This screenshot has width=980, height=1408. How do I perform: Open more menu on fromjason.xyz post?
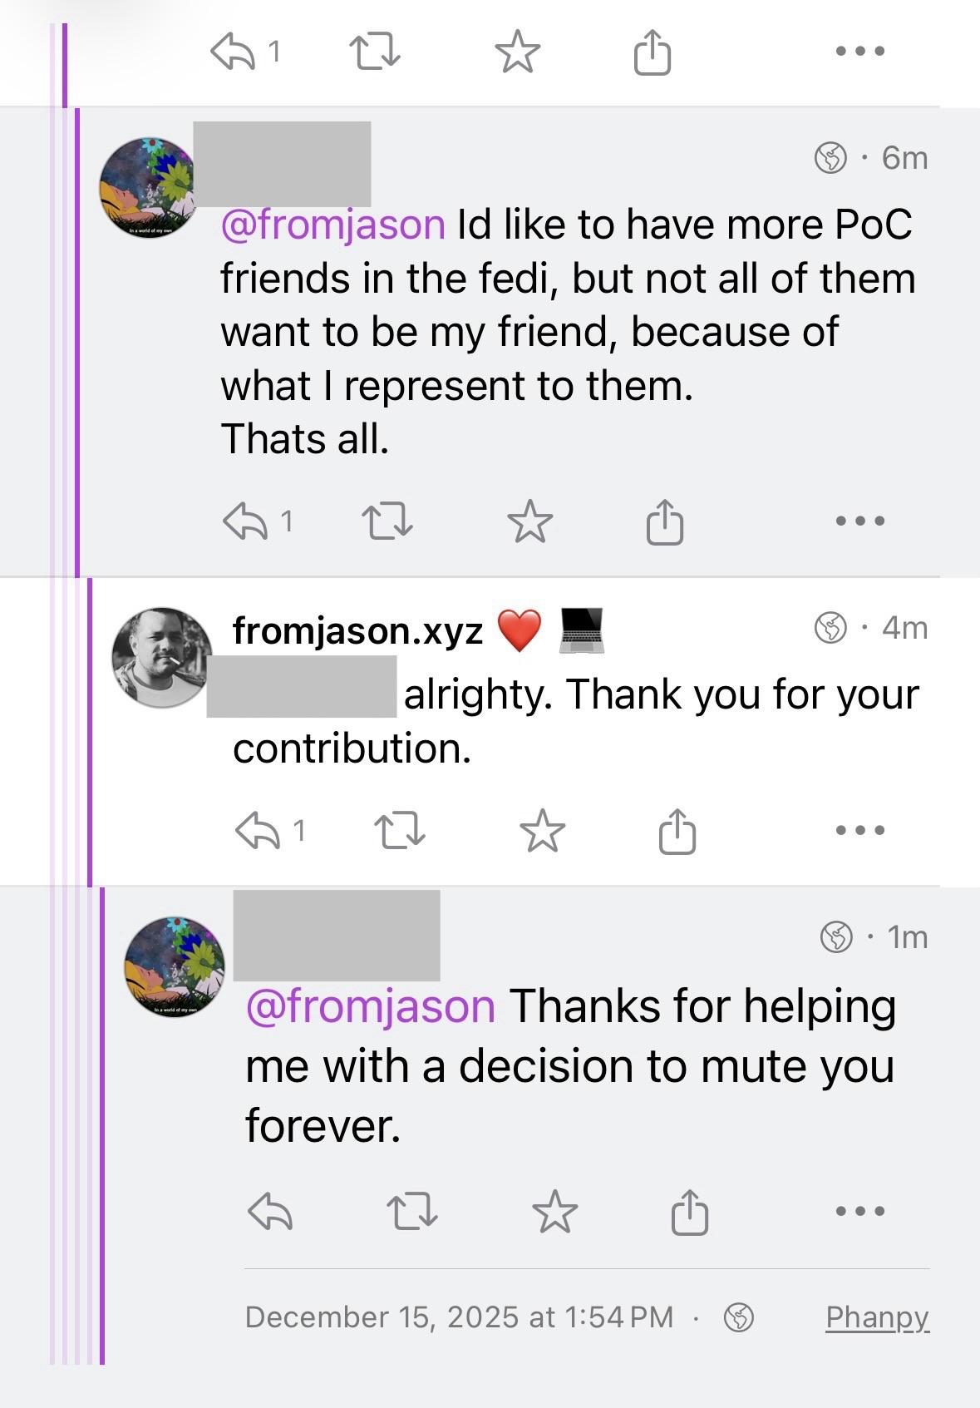coord(859,830)
